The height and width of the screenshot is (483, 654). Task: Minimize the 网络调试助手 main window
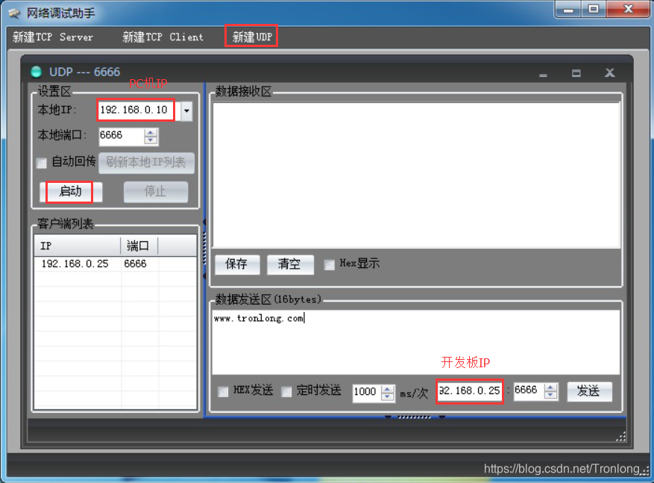point(568,9)
